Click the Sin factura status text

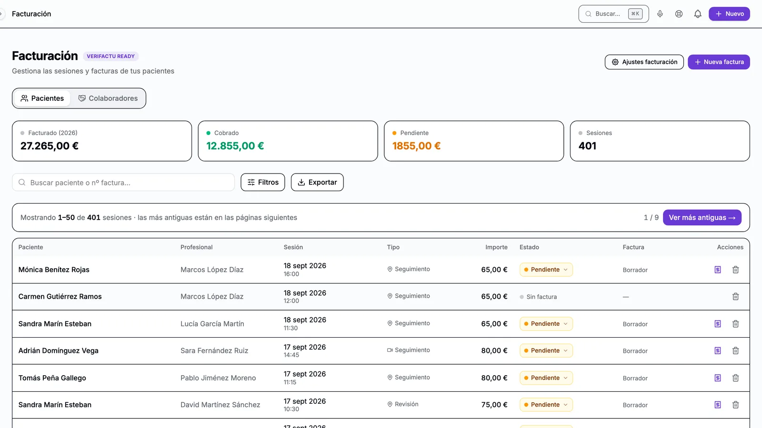tap(541, 297)
